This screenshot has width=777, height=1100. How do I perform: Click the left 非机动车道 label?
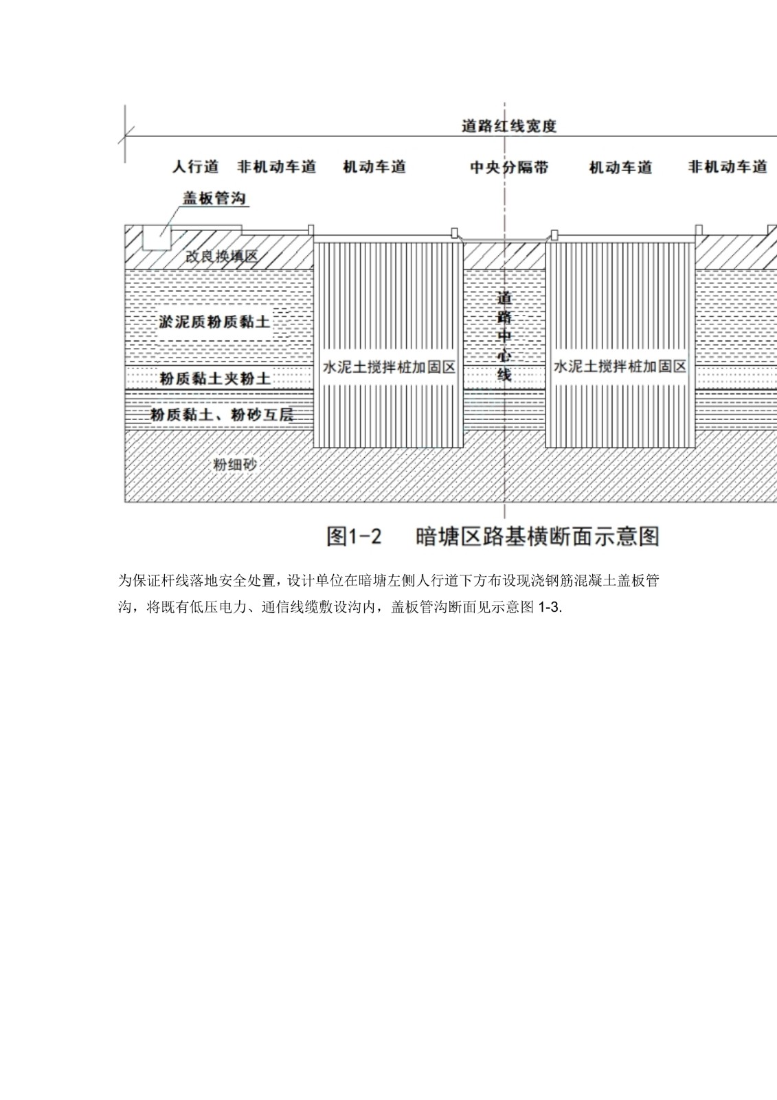point(277,167)
